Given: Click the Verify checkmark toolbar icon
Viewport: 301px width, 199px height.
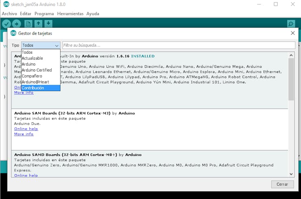Looking at the screenshot, I should 7,24.
